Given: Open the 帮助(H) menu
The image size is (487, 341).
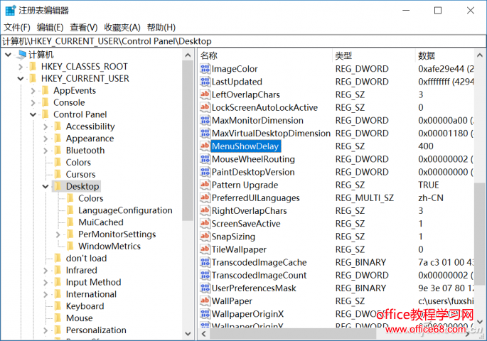Looking at the screenshot, I should click(161, 28).
